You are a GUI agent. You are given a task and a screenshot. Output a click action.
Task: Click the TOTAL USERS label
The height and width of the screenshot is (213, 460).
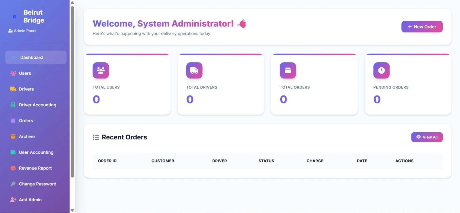pos(106,87)
